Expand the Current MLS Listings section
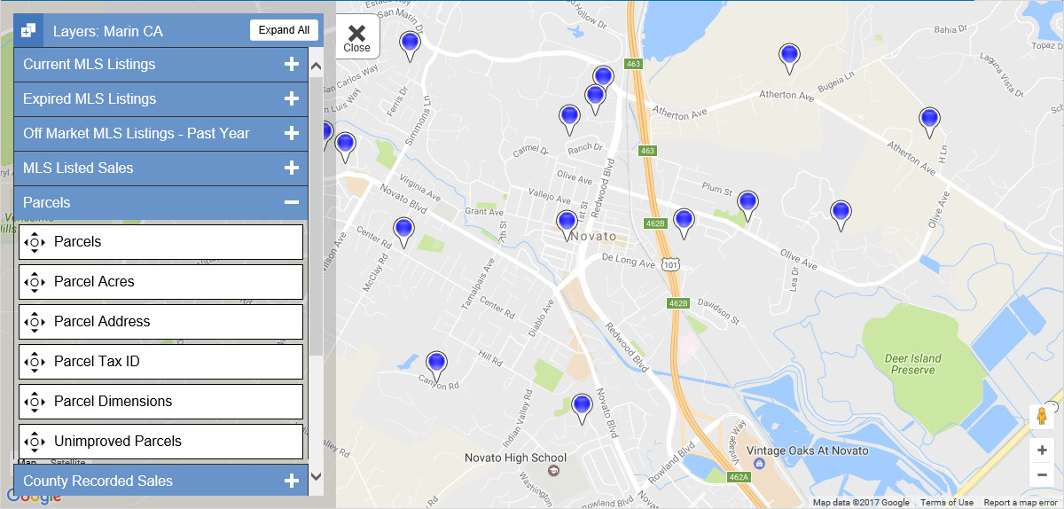This screenshot has height=509, width=1064. click(291, 65)
